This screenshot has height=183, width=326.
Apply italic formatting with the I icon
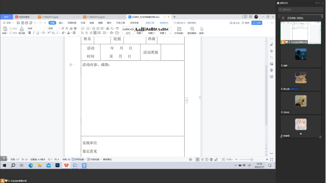coord(33,33)
